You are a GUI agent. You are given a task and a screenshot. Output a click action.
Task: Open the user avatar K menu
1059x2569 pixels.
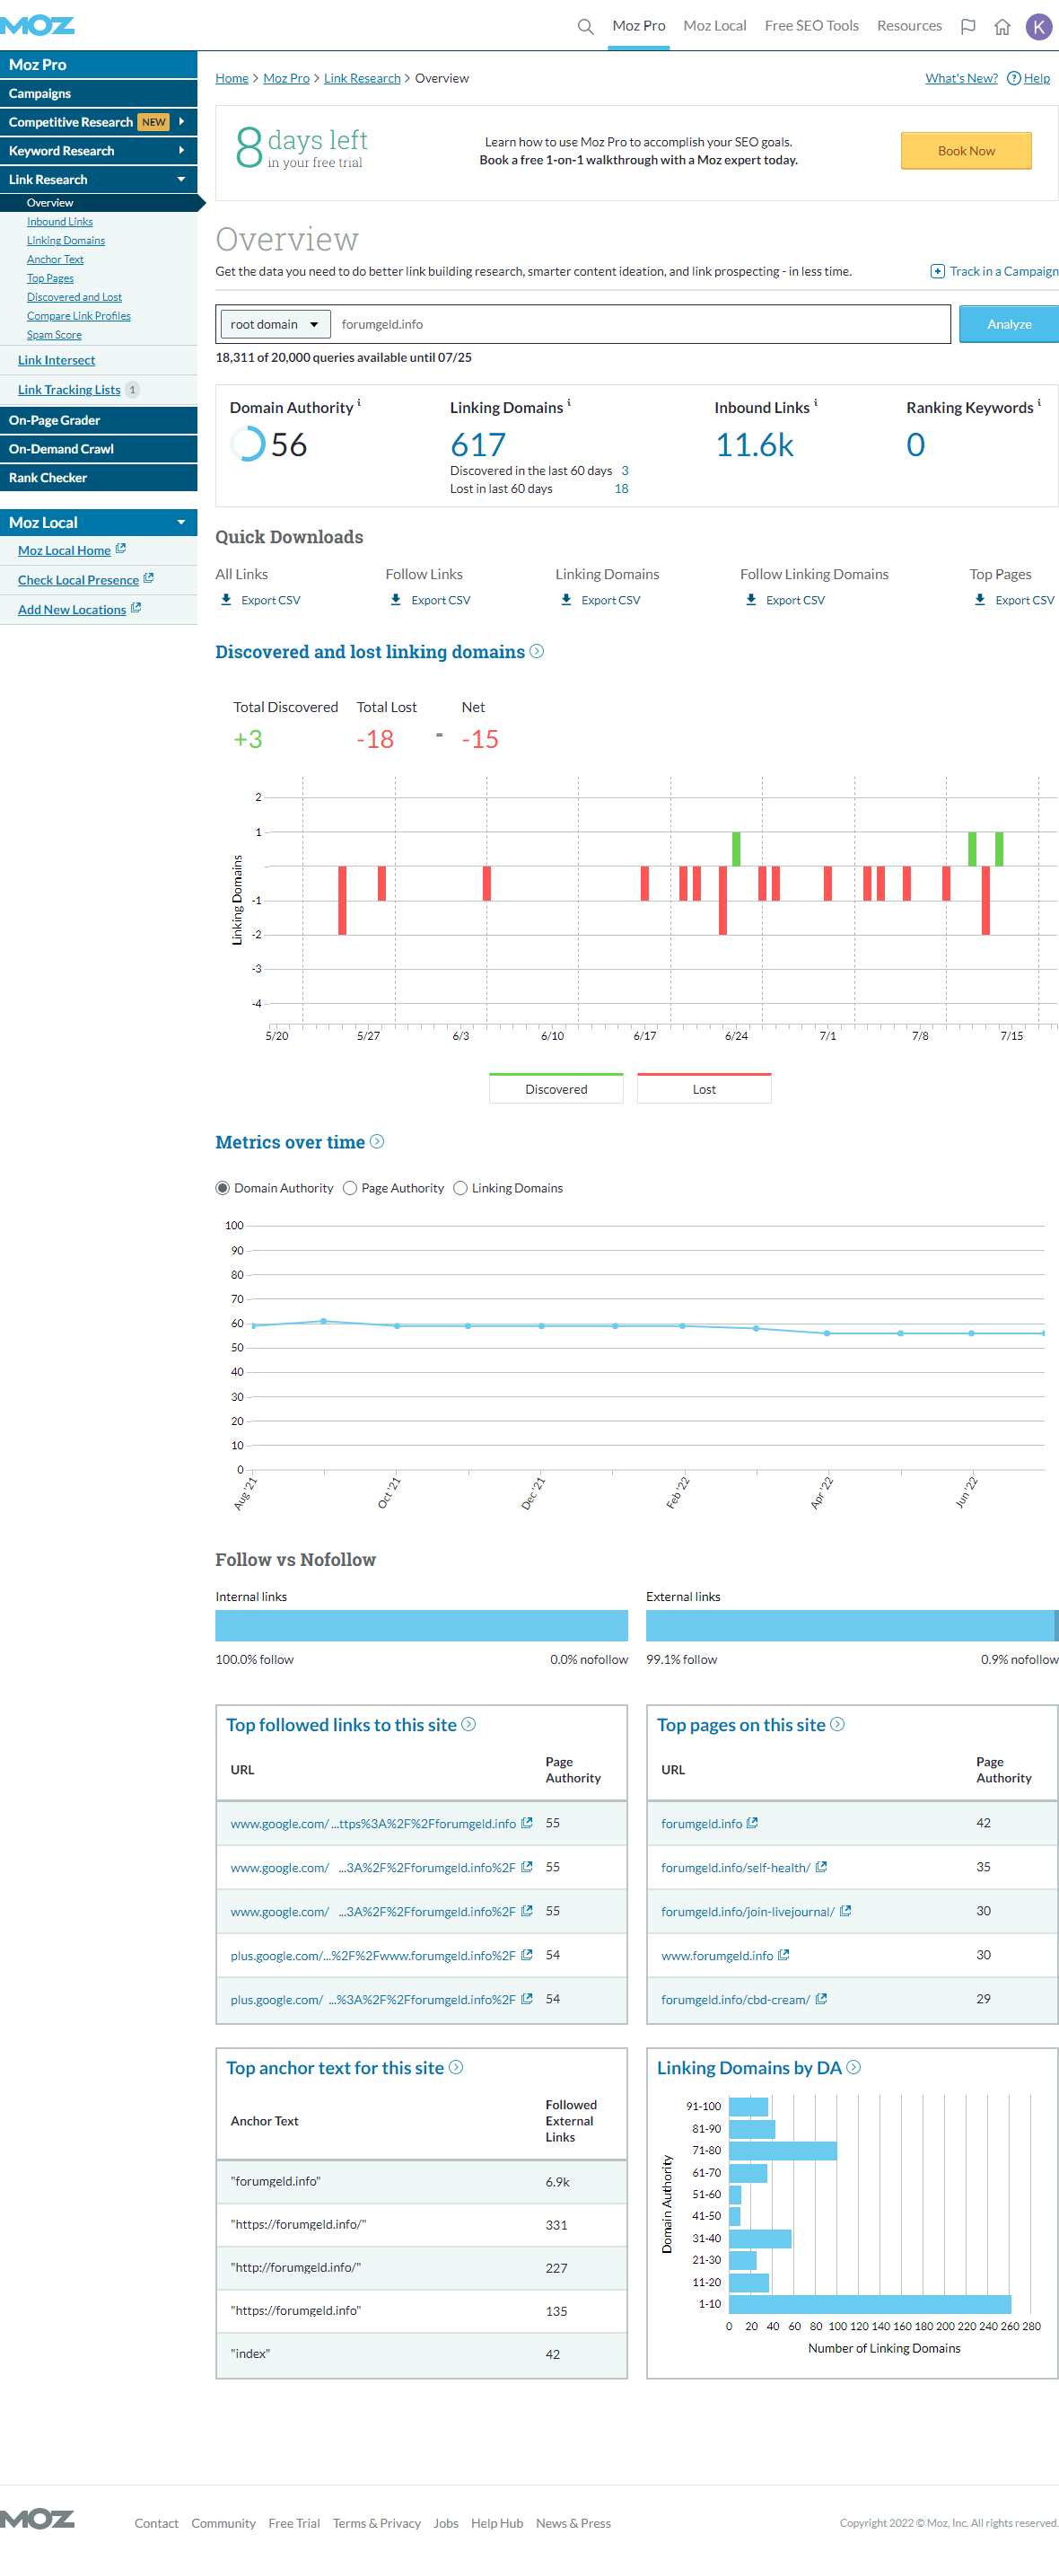pos(1038,27)
